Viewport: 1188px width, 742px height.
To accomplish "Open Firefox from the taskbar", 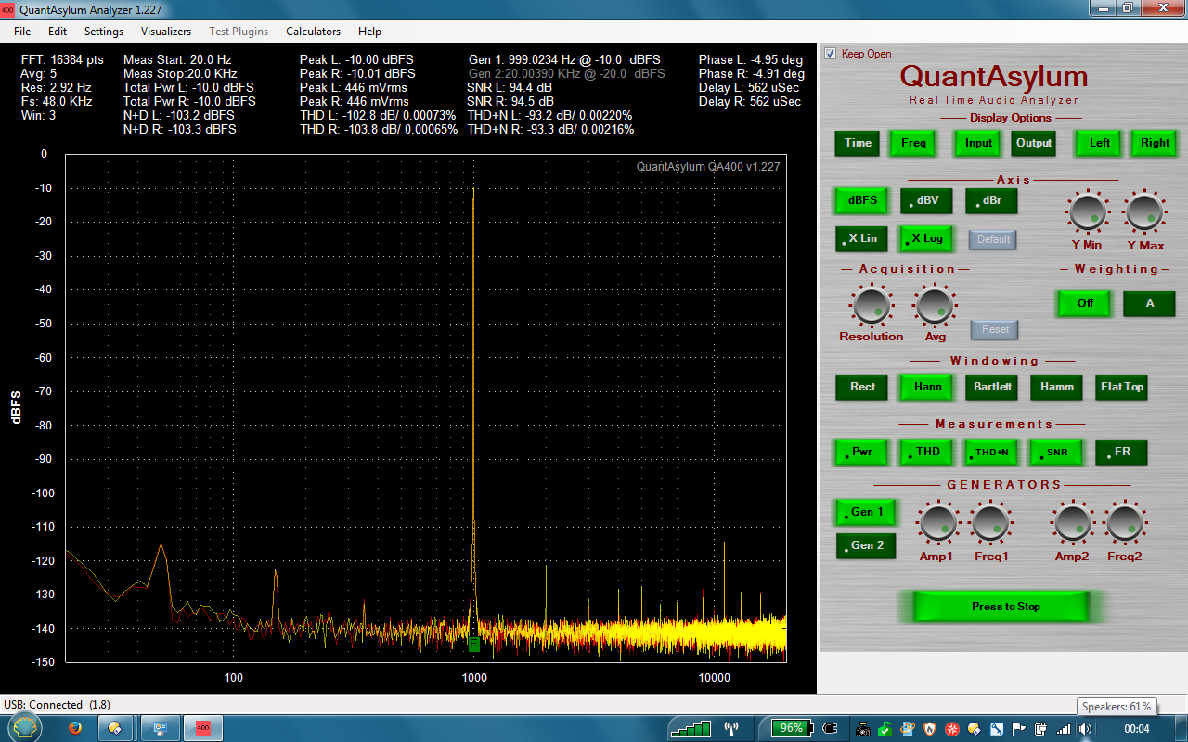I will 74,728.
